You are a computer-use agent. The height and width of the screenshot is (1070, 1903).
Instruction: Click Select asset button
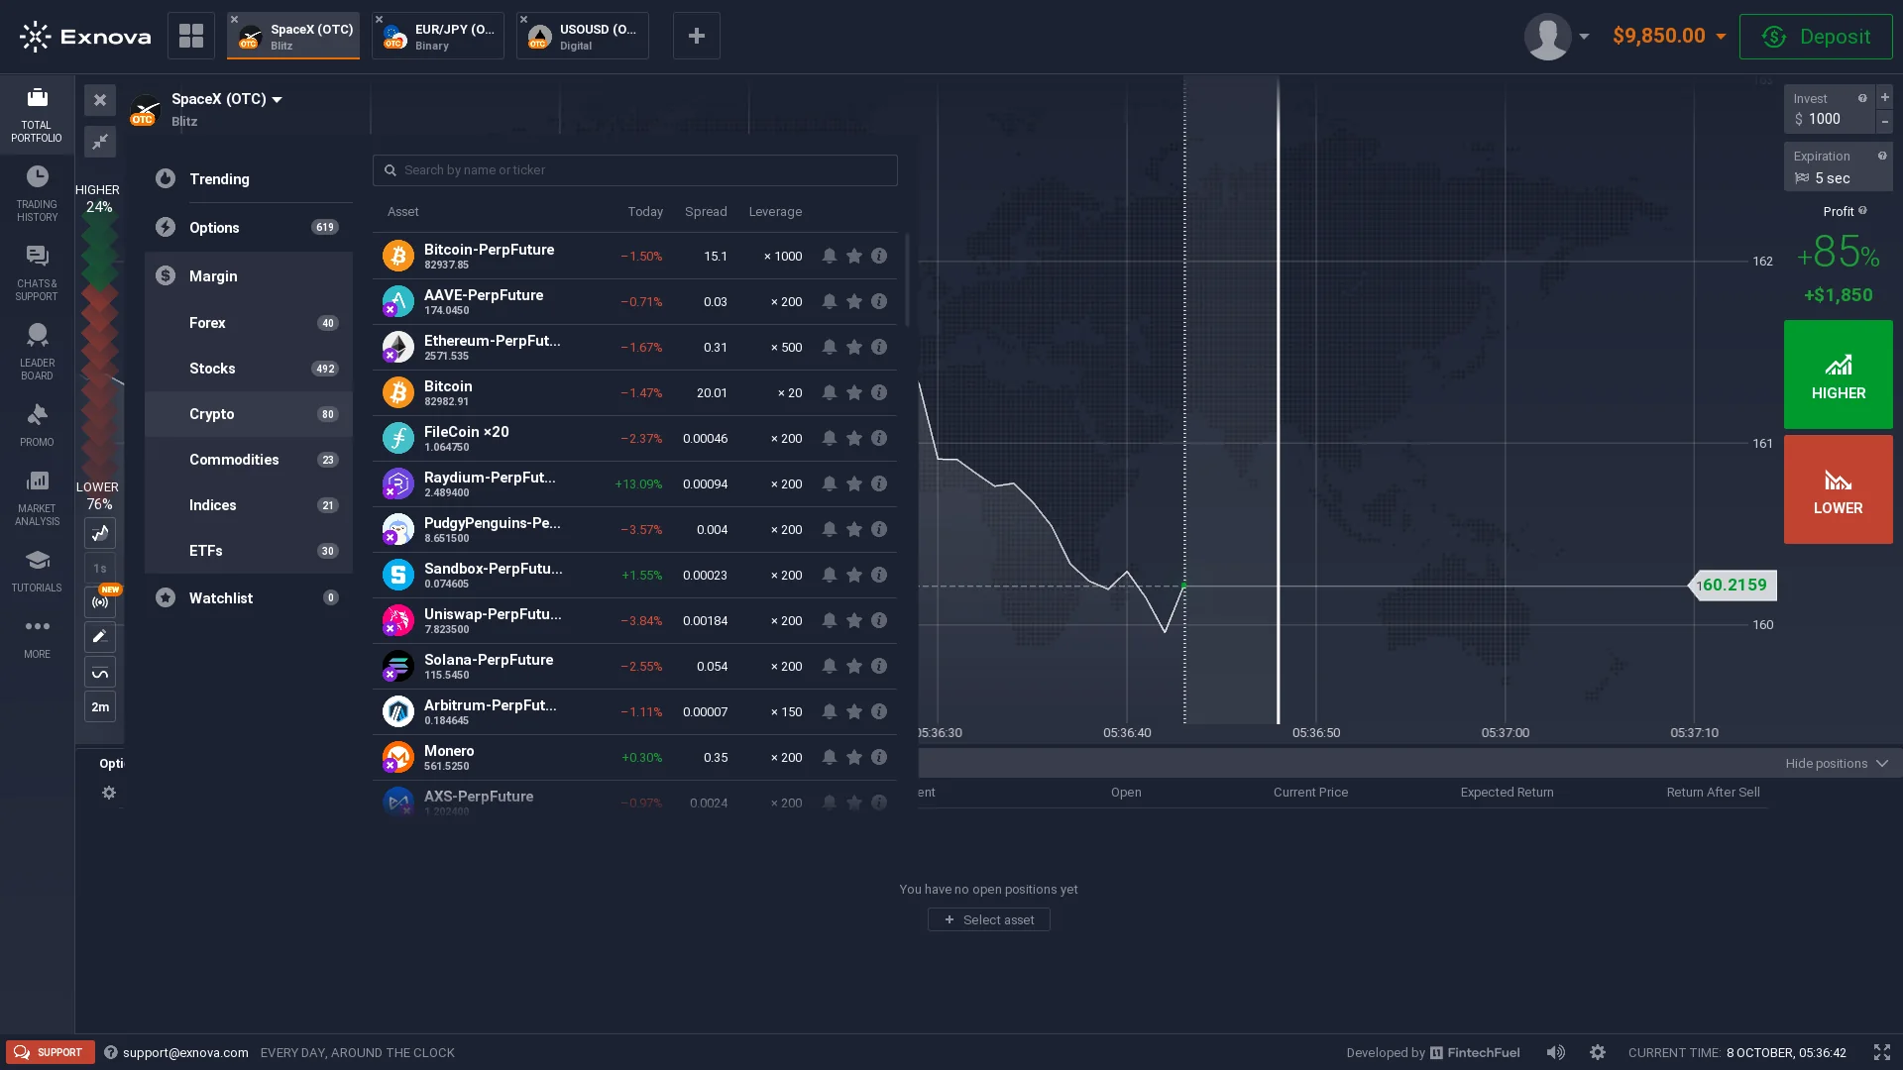(x=988, y=920)
